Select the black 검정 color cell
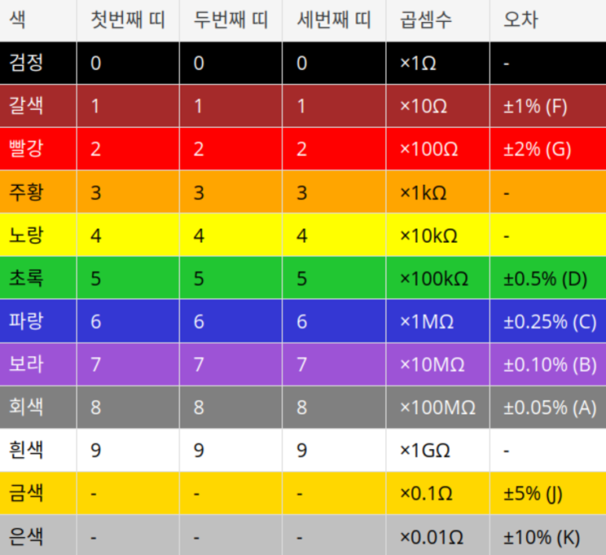The width and height of the screenshot is (606, 555). 38,63
